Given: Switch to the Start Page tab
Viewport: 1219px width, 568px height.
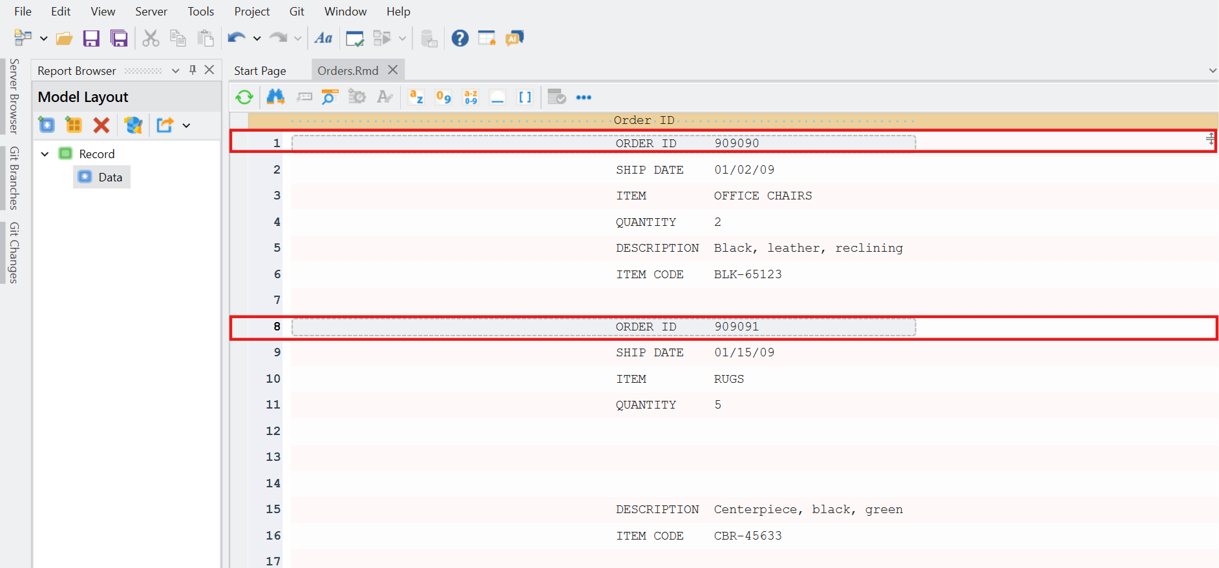Looking at the screenshot, I should tap(260, 71).
